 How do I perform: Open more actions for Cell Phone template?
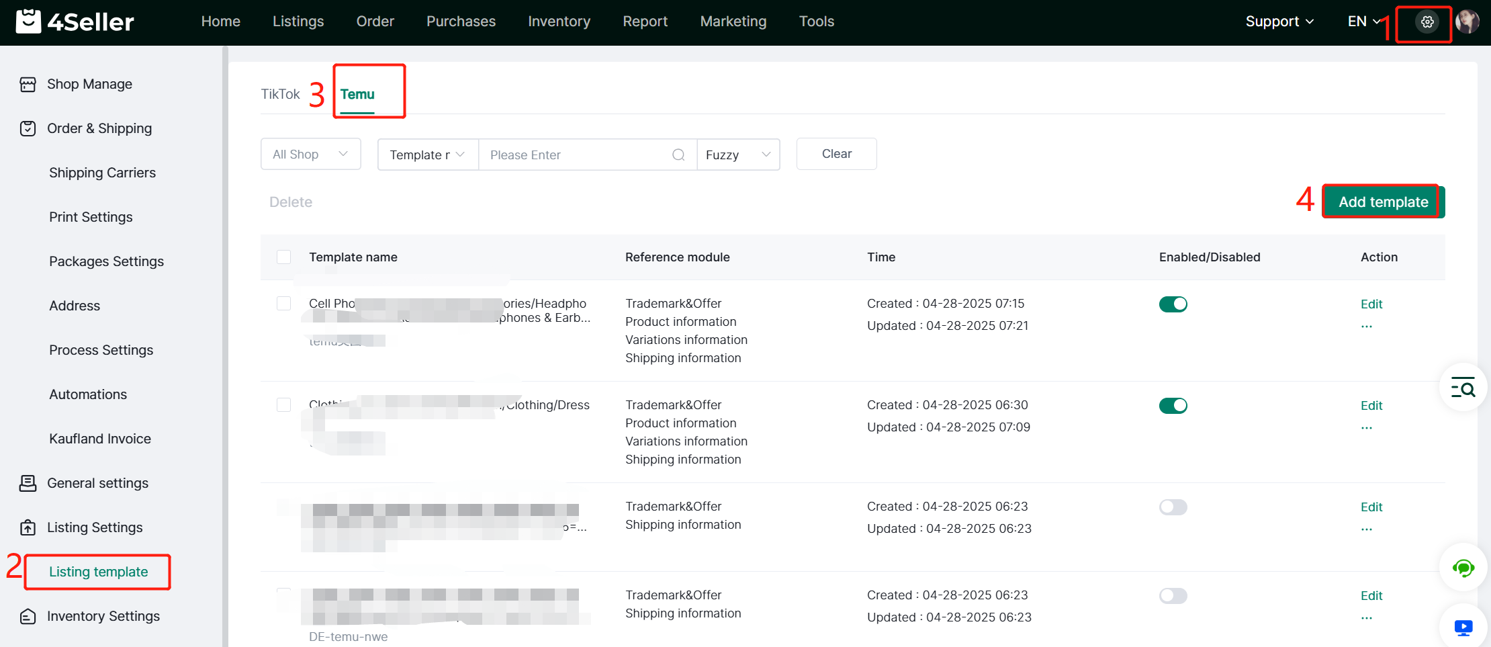tap(1367, 327)
